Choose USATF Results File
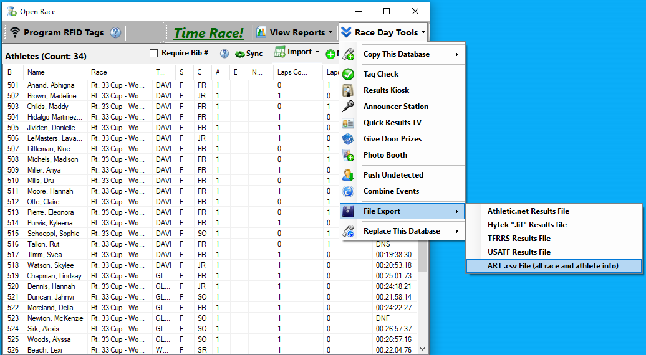This screenshot has height=355, width=646. [554, 252]
